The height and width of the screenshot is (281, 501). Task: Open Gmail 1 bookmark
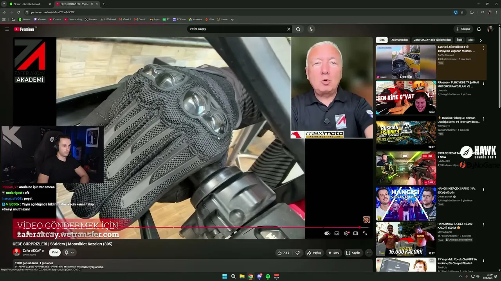[x=125, y=19]
